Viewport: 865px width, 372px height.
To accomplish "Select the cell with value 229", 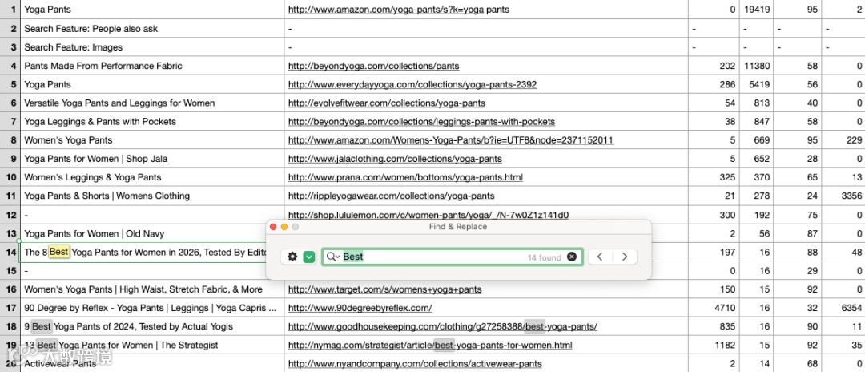I will tap(844, 140).
